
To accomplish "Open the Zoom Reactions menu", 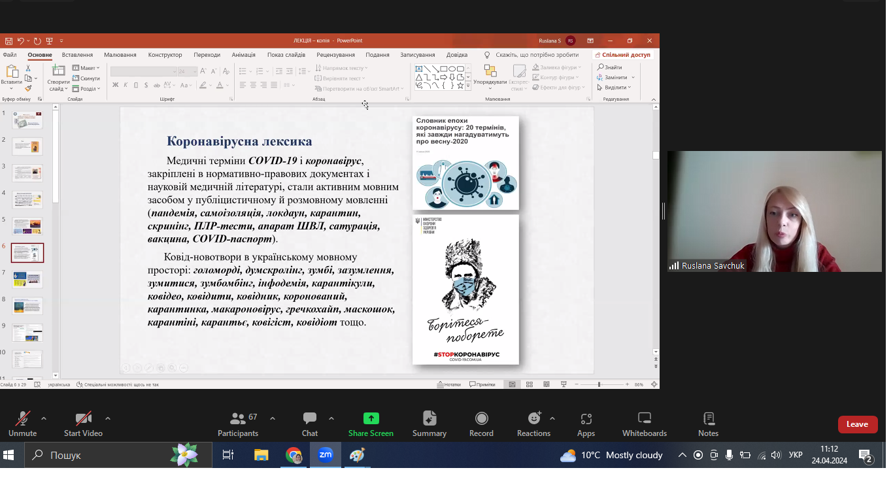I will pos(533,424).
